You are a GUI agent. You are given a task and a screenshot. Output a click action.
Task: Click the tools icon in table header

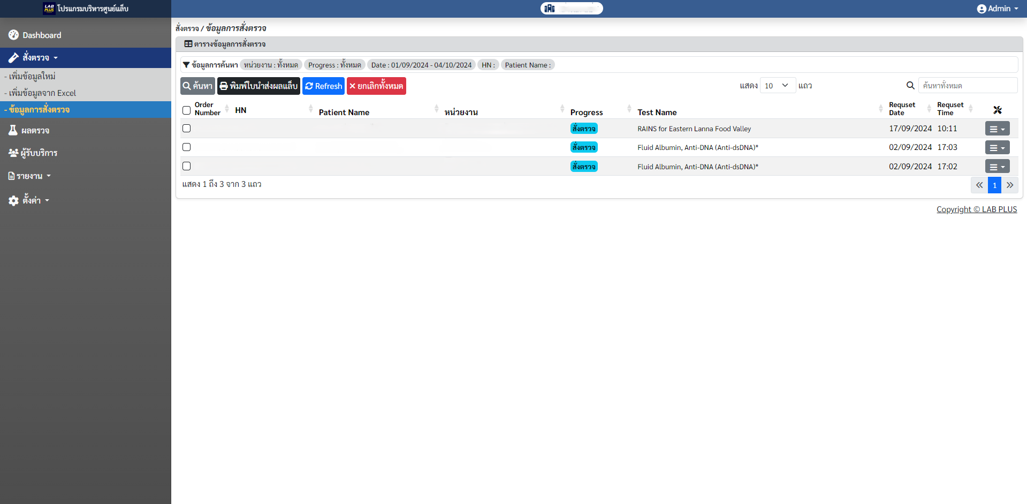[x=997, y=110]
